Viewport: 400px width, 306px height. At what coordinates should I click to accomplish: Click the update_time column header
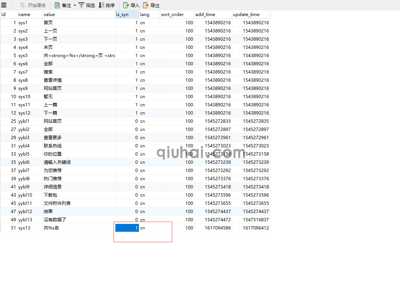coord(251,15)
